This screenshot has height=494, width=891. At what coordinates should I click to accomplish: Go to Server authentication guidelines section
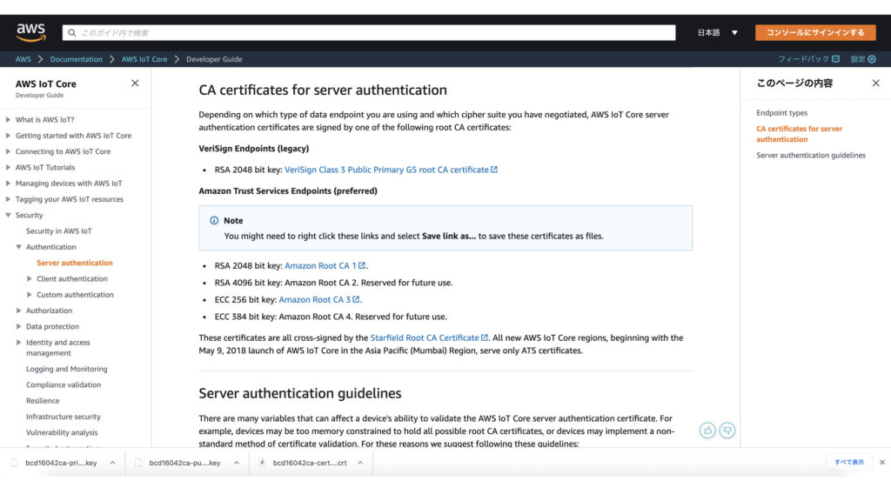(x=810, y=156)
